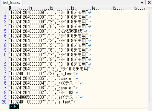Screen dimensions: 152x111
Task: Click ruler mark 5
Action: 115,8
